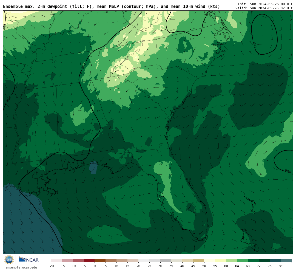Click the -20 colorbar tick label
The width and height of the screenshot is (296, 271).
pyautogui.click(x=51, y=266)
